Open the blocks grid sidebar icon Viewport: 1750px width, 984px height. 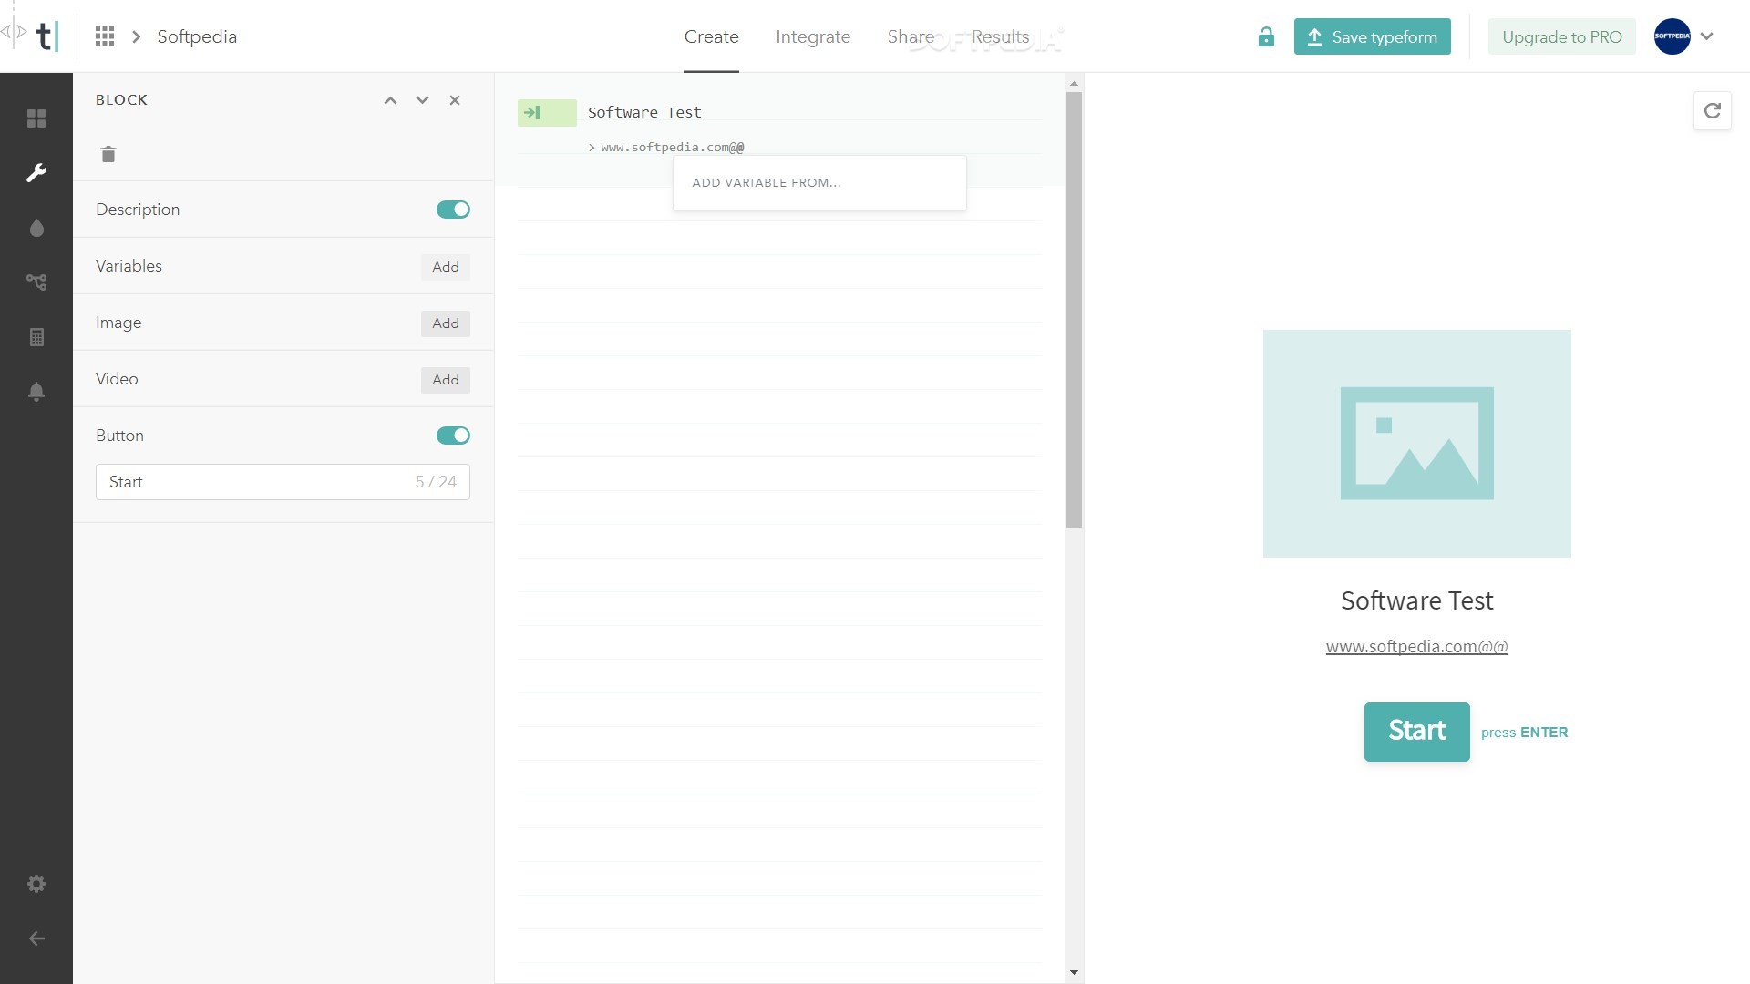click(36, 118)
